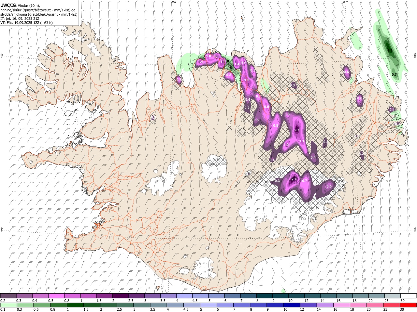417x312 pixels.
Task: Click the 'UWC/IG: Vindur (10m)' title text
Action: click(20, 6)
